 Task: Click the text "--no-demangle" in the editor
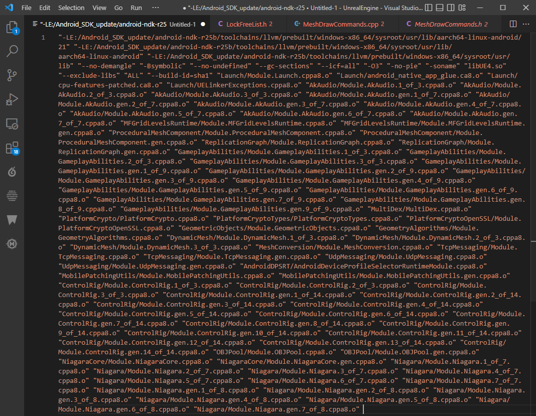pyautogui.click(x=106, y=66)
